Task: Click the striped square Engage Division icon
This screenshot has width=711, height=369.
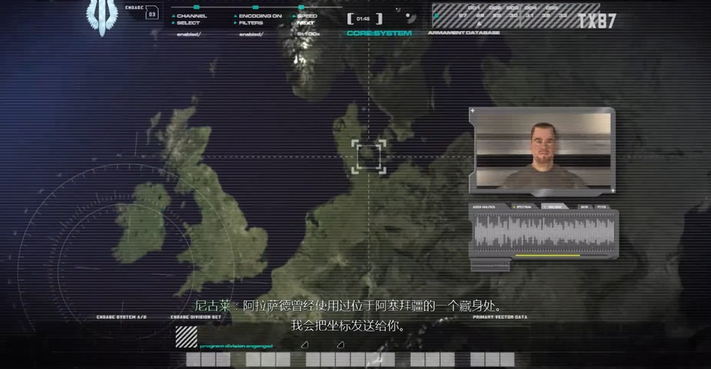Action: [x=186, y=337]
